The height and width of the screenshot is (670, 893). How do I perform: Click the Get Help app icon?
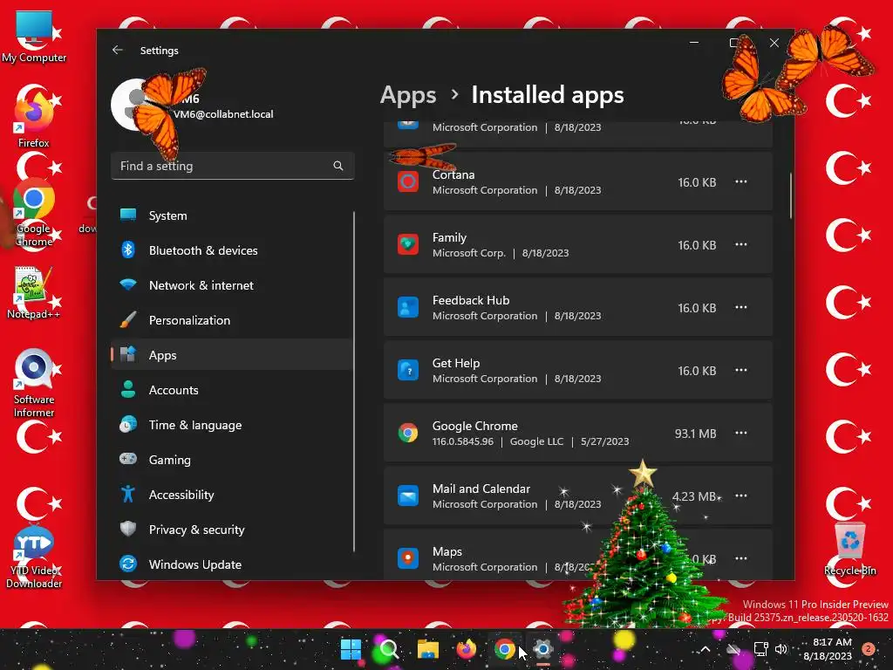tap(408, 370)
